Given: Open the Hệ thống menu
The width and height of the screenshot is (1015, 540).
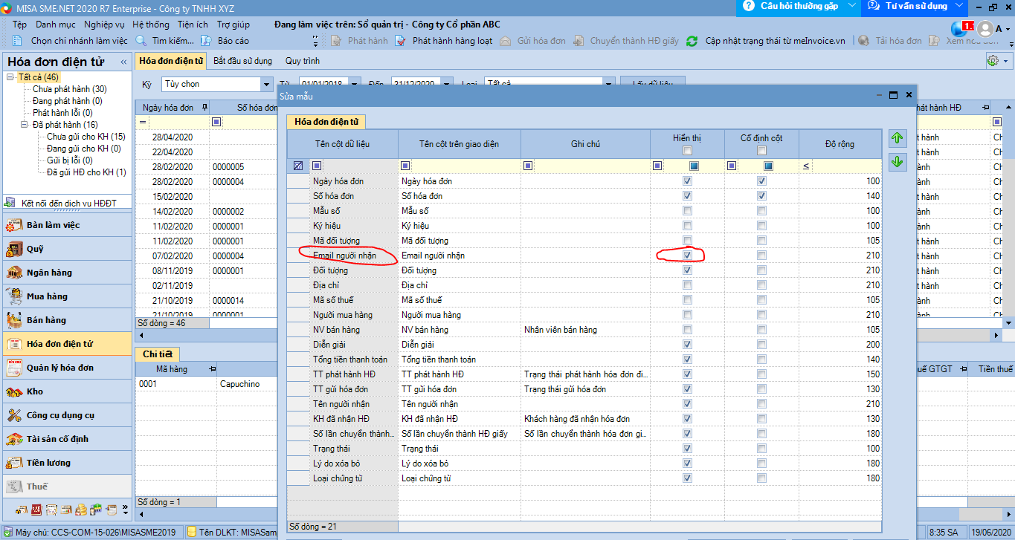Looking at the screenshot, I should pyautogui.click(x=151, y=25).
